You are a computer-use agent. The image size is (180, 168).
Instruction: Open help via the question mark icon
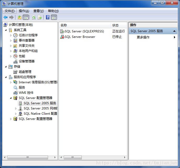click(x=48, y=18)
